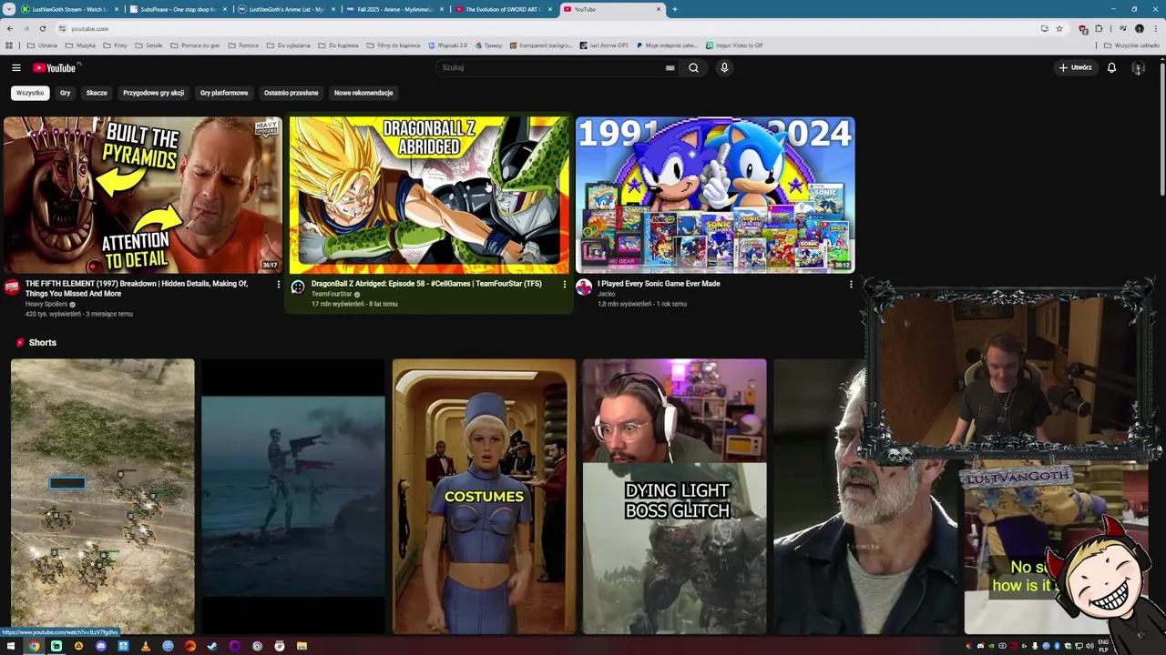Click Chrome icon in the taskbar
The width and height of the screenshot is (1166, 655).
34,646
